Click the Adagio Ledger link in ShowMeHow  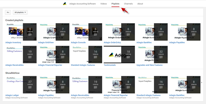pos(12,95)
